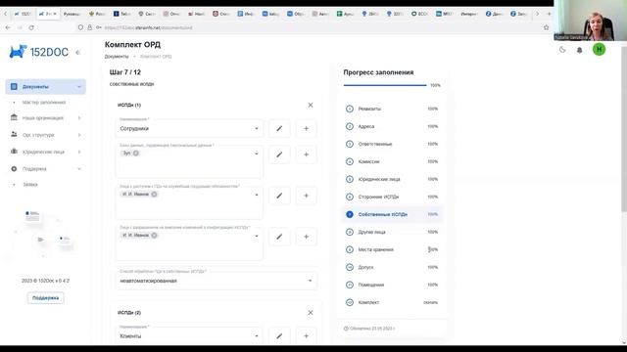Viewport: 627px width, 352px height.
Task: Expand Документы sidebar menu
Action: (x=46, y=87)
